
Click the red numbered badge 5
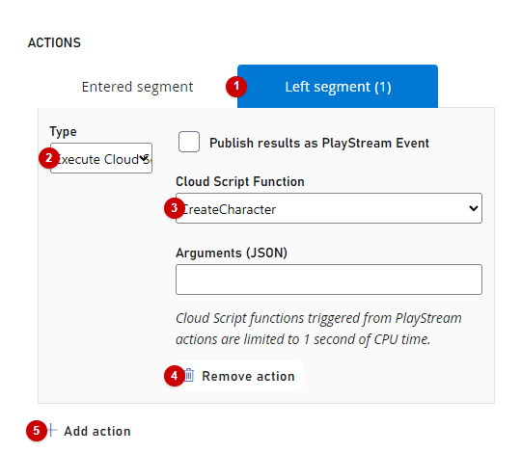coord(37,431)
